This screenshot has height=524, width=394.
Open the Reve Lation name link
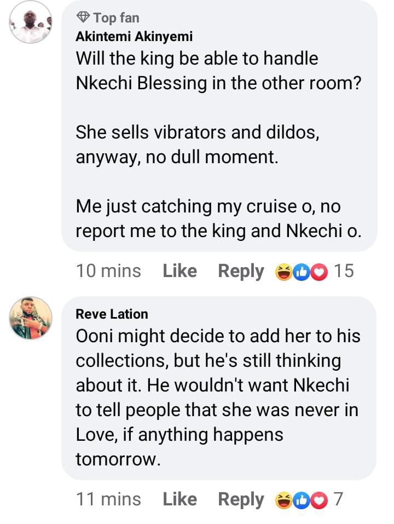tap(112, 314)
